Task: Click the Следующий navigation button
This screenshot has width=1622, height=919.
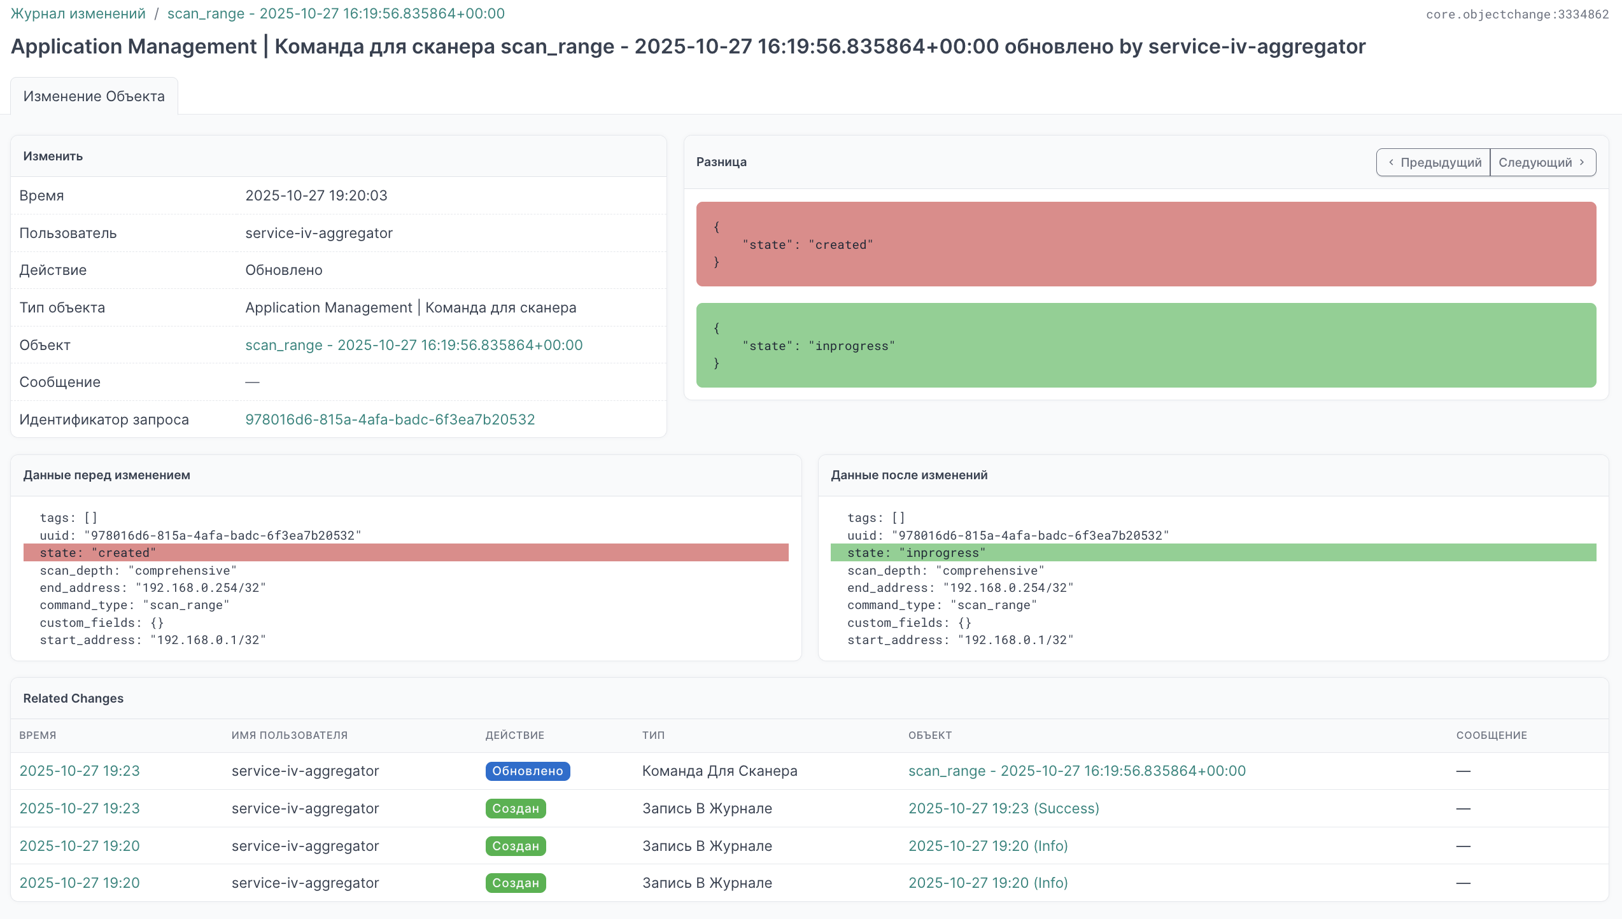Action: (1542, 162)
